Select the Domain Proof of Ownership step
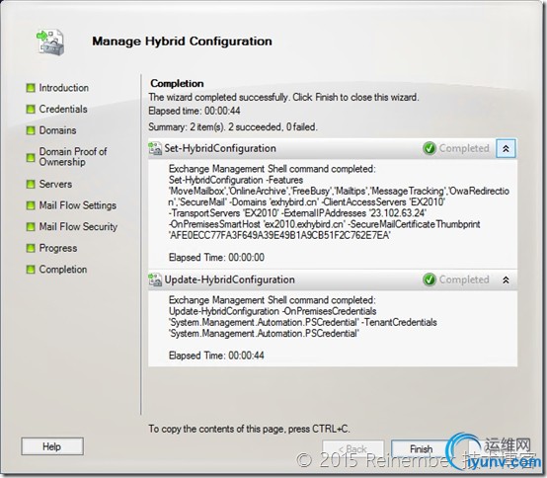This screenshot has height=478, width=547. pos(73,157)
